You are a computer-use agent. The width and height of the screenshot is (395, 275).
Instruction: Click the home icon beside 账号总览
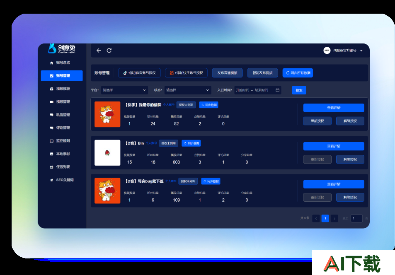52,63
